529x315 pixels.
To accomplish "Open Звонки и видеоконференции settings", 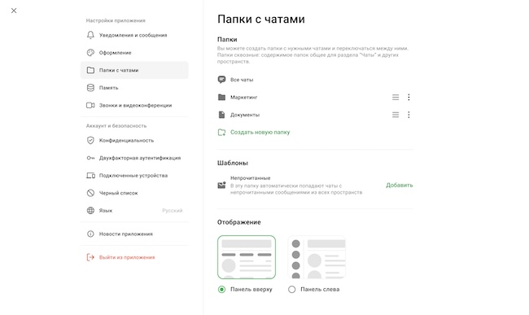I will coord(134,105).
